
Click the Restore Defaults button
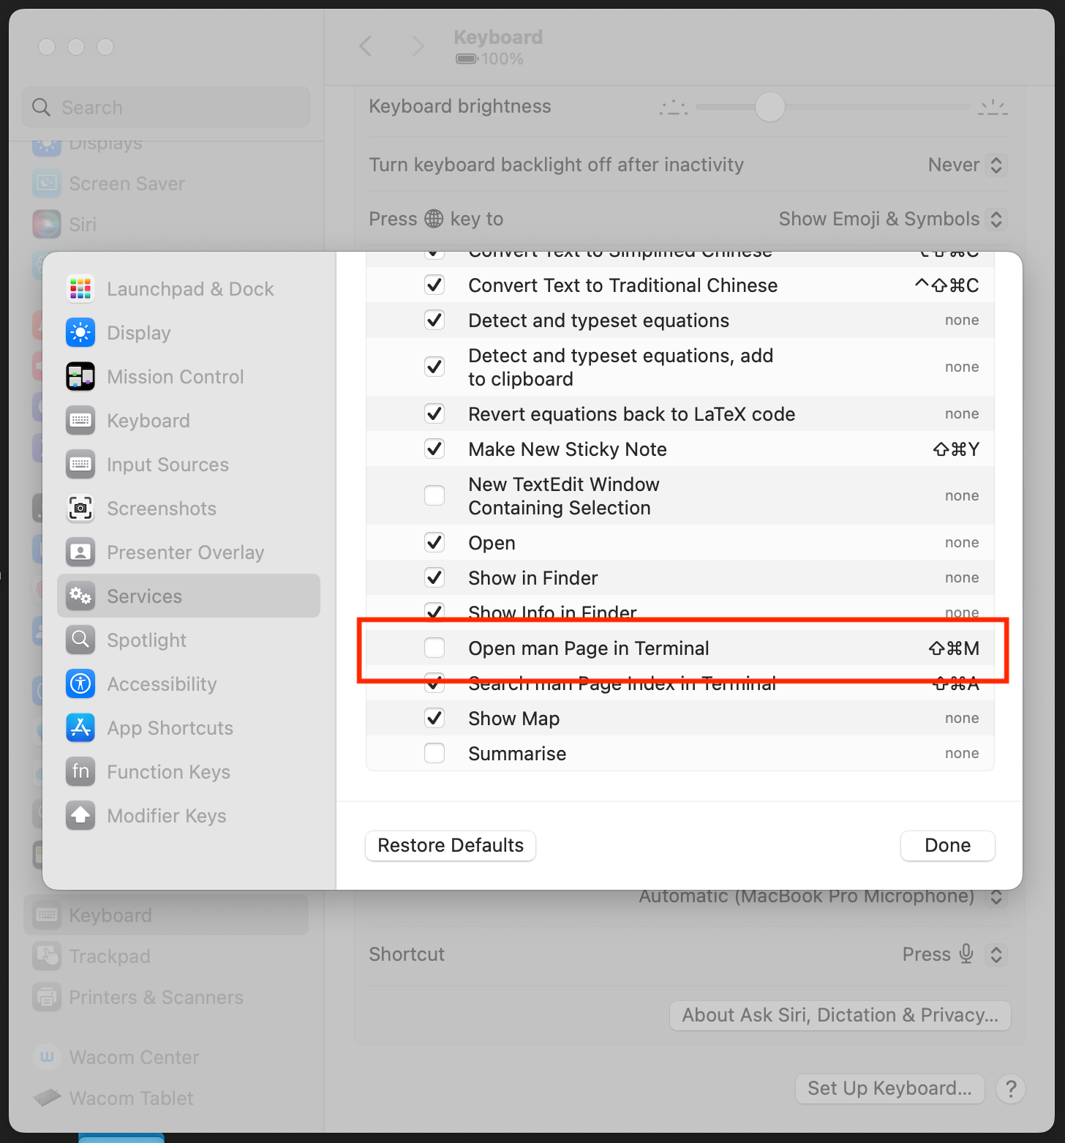(x=451, y=845)
